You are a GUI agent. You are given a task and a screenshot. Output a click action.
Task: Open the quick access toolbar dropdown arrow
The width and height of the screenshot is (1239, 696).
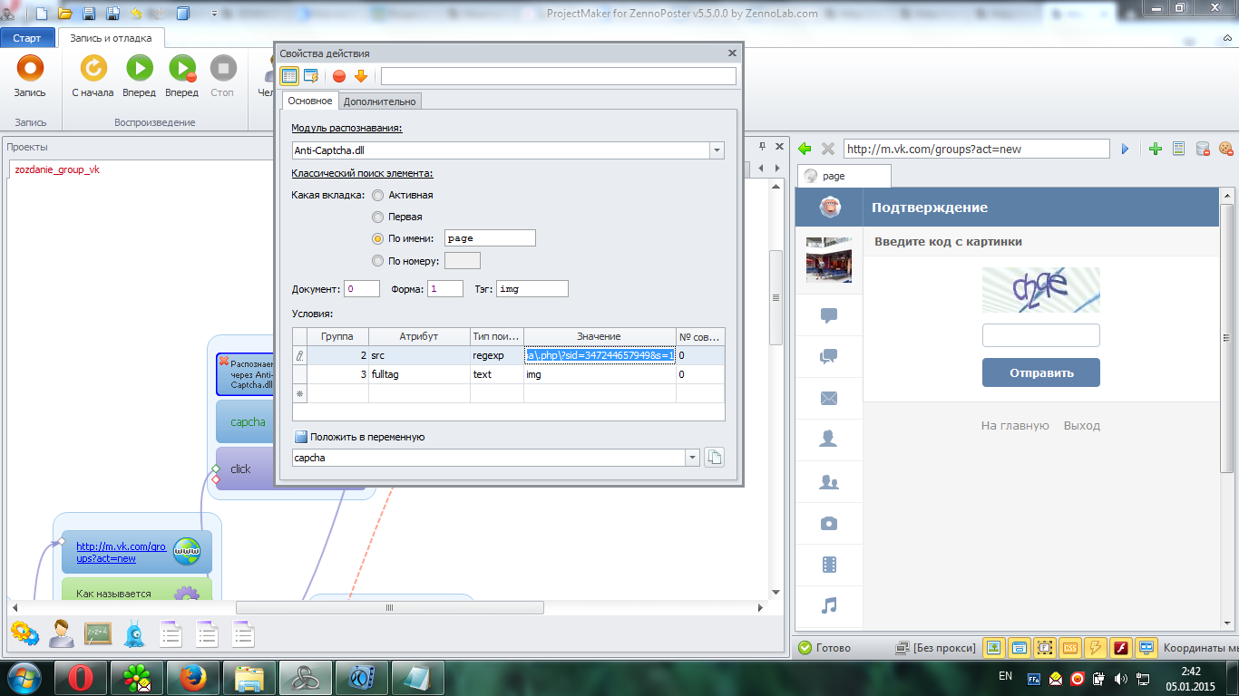click(x=214, y=14)
